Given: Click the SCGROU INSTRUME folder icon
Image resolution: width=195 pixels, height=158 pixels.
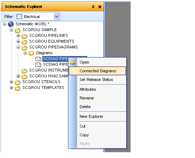Looking at the screenshot, I should coord(24,71).
